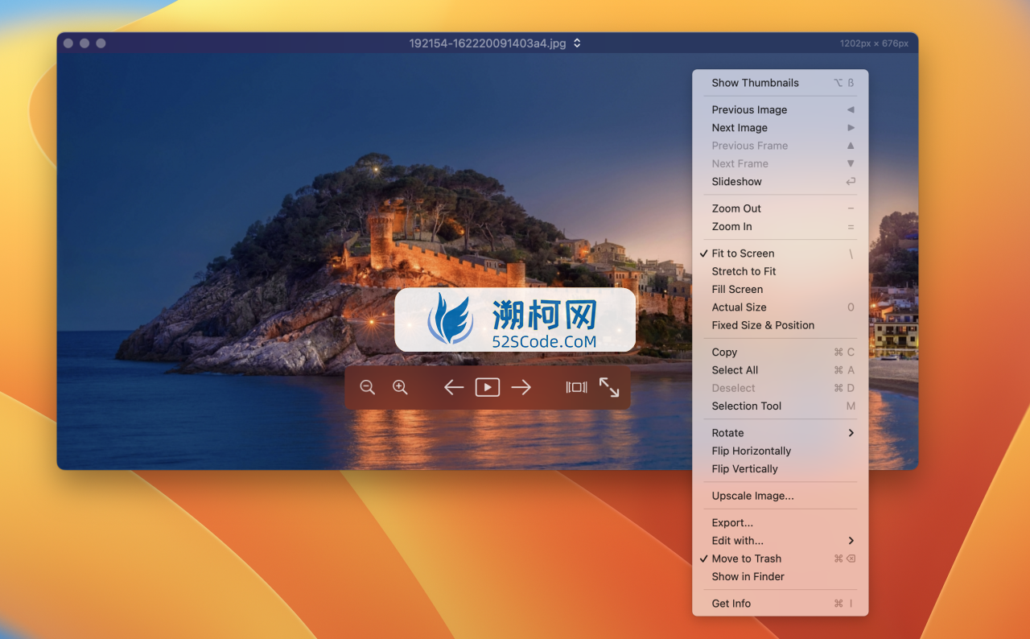Choose Zoom In in the menu
The width and height of the screenshot is (1030, 639).
point(781,226)
